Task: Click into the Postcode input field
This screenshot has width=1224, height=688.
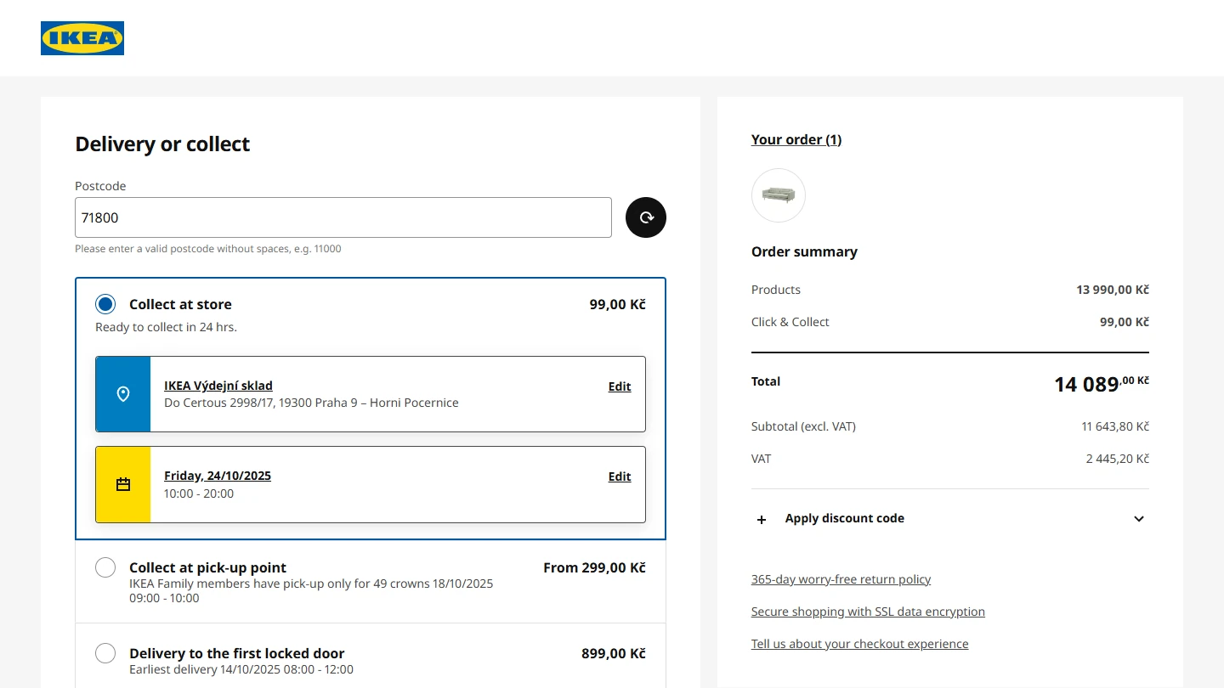Action: coord(343,217)
